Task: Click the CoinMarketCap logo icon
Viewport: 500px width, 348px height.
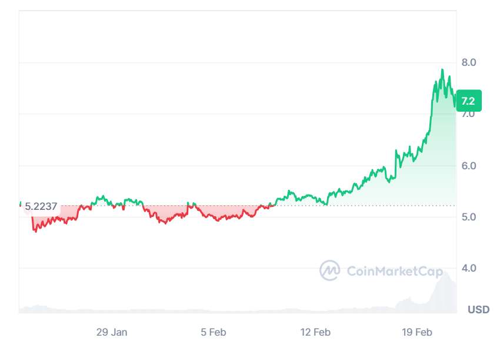Action: [x=330, y=270]
